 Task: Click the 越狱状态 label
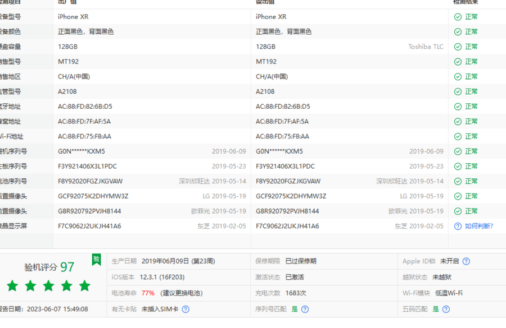415,277
